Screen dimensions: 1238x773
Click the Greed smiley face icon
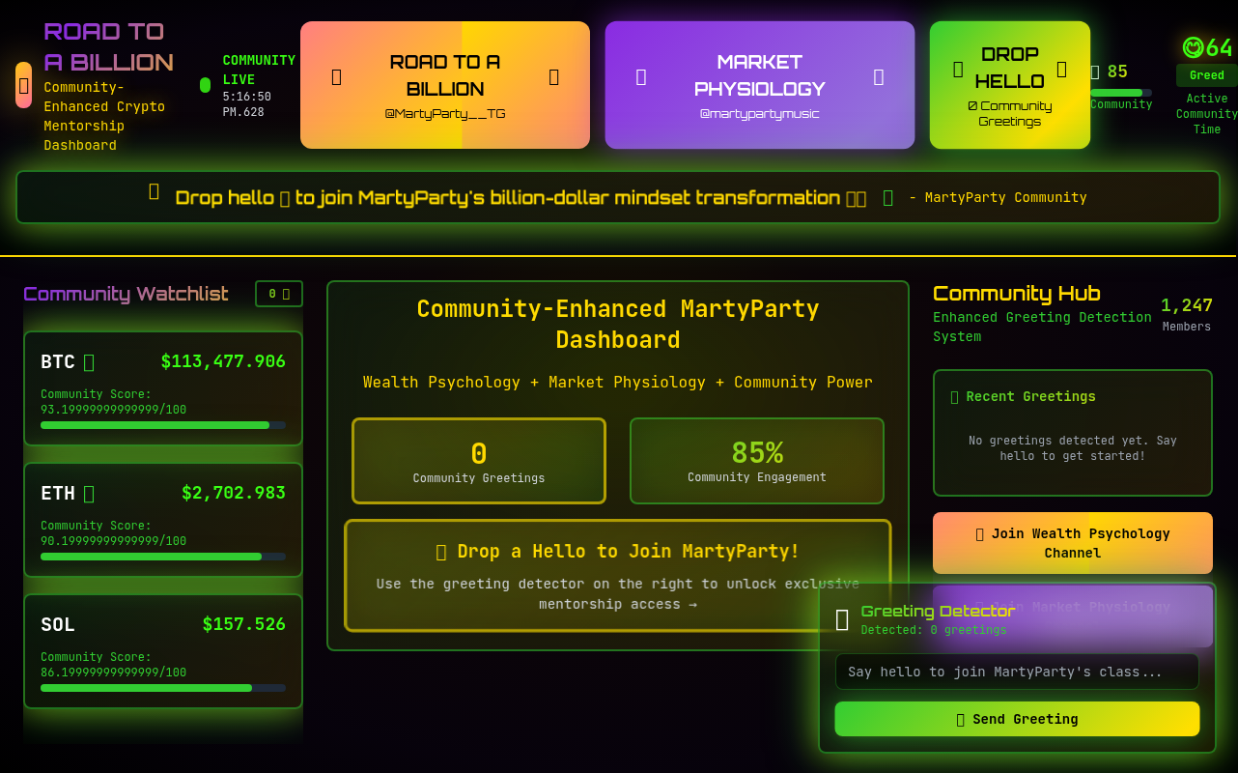1194,47
